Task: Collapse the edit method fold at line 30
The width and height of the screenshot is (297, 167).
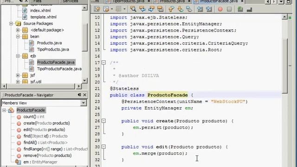Action: [103, 147]
